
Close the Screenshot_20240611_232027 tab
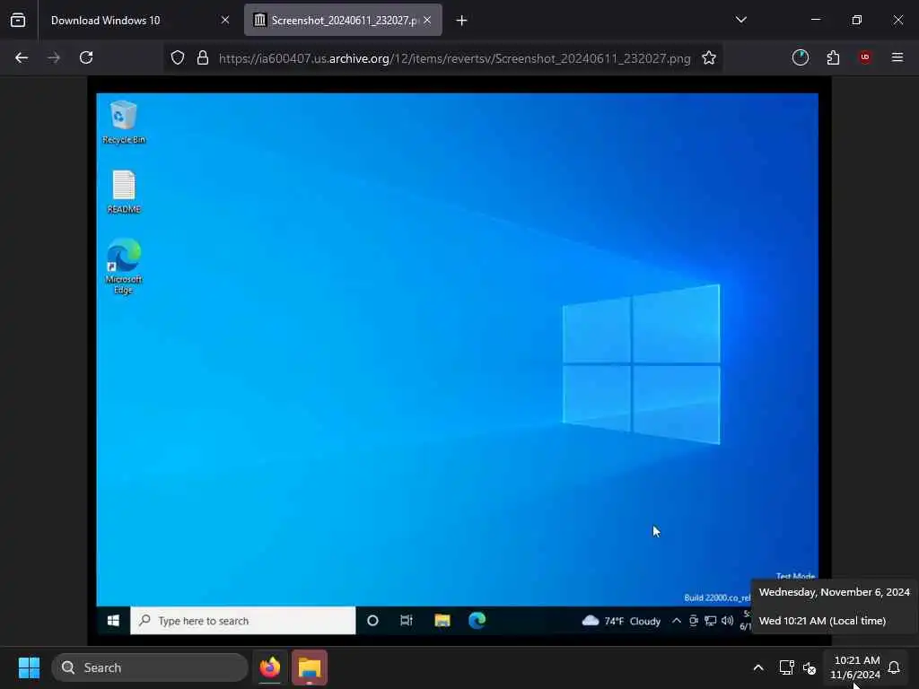(427, 21)
